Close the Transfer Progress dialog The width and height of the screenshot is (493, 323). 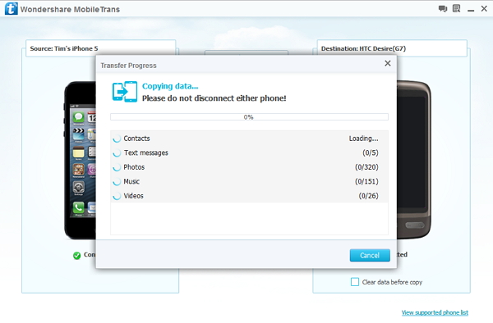[388, 63]
